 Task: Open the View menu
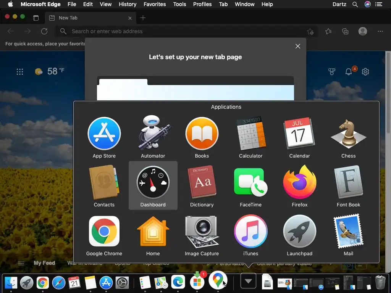tap(106, 4)
